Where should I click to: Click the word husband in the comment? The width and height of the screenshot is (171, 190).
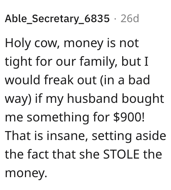92,99
